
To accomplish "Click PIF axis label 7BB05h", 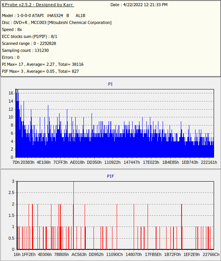I will point(61,254).
